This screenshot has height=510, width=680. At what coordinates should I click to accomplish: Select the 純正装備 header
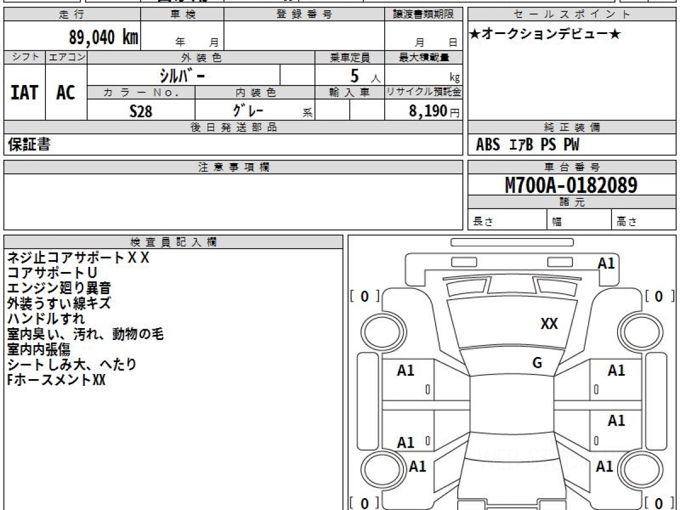(572, 127)
